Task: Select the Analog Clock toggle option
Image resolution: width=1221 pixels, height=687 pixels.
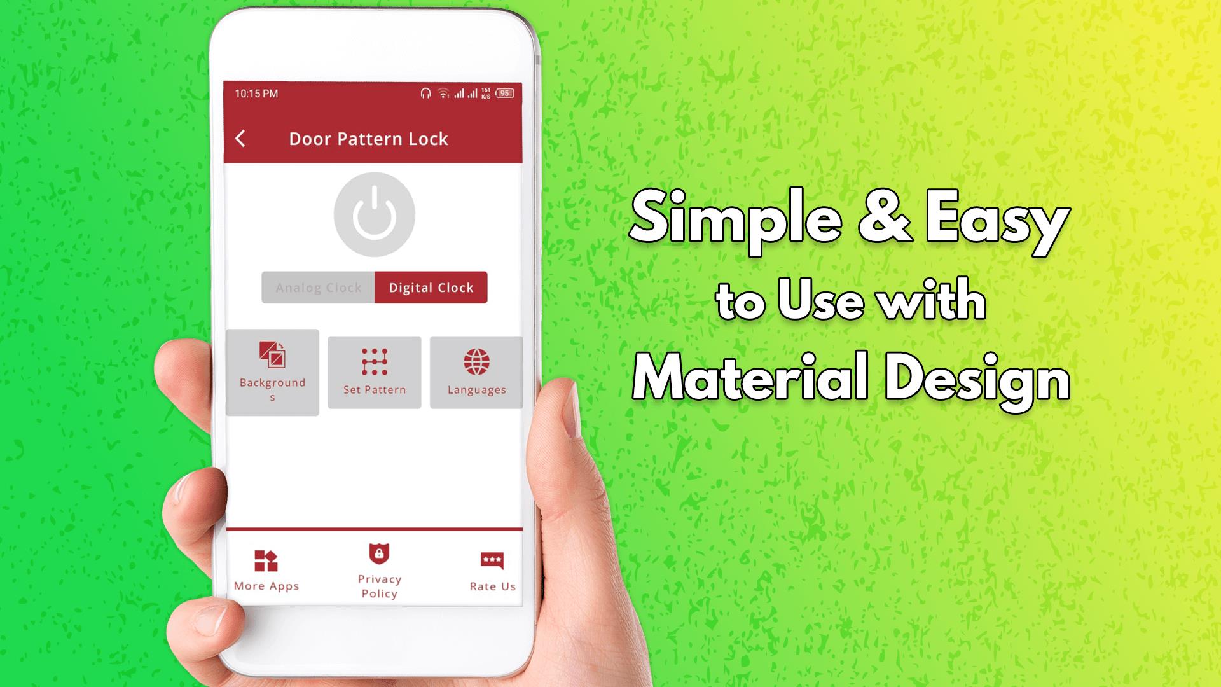Action: [317, 288]
